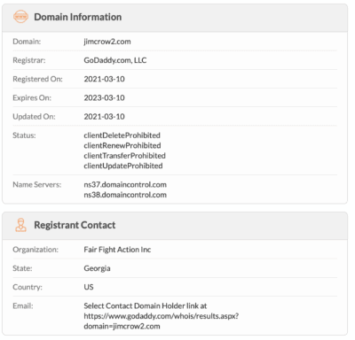Click name server ns38.domaincontrol.com
This screenshot has width=355, height=340.
(125, 195)
